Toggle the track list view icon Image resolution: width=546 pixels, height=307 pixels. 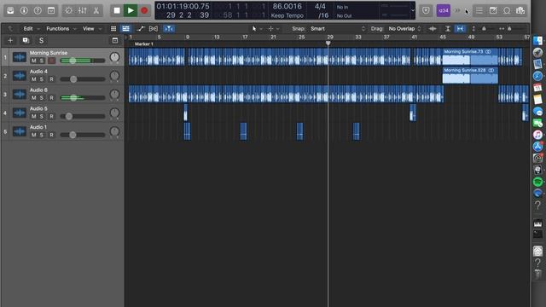[x=125, y=28]
